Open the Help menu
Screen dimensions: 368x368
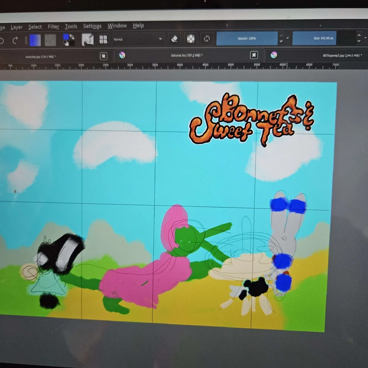pyautogui.click(x=138, y=26)
